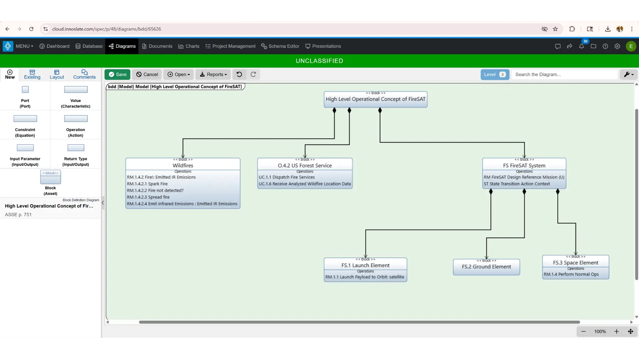Screen dimensions: 639x359
Task: Open the Comments tab
Action: (85, 74)
